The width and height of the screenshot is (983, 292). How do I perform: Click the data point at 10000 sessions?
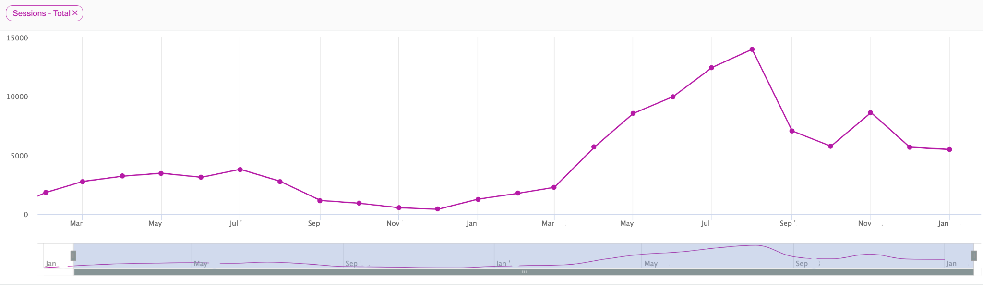coord(673,97)
